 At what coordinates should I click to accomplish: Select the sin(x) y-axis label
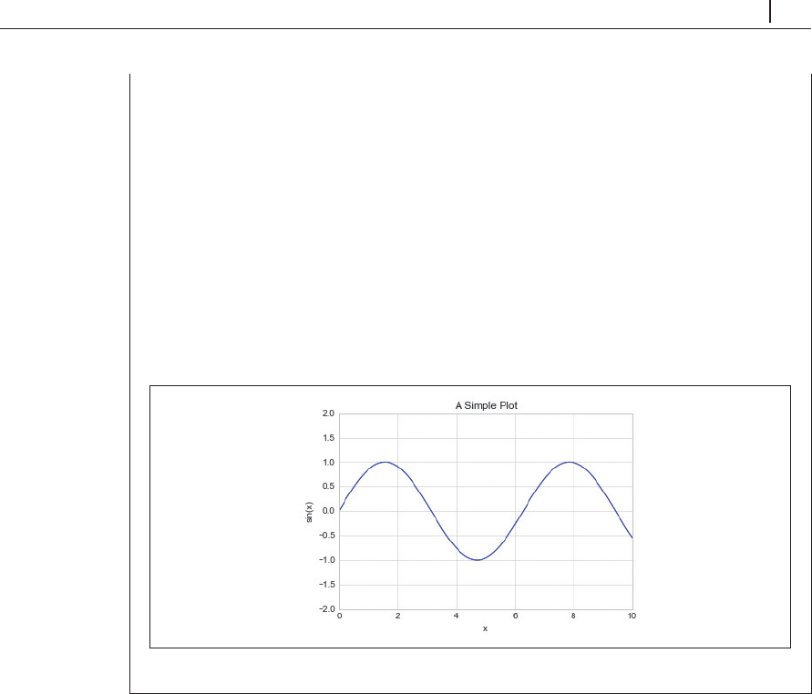[311, 511]
